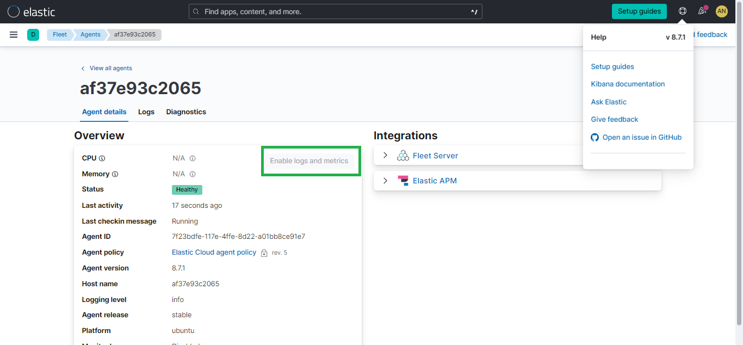
Task: Click the help icon in the top bar
Action: (682, 11)
